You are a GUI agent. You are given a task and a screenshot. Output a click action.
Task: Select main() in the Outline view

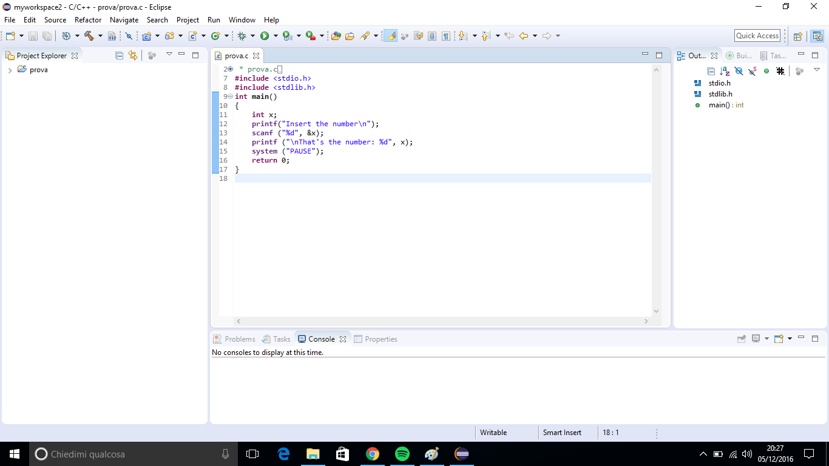(719, 105)
